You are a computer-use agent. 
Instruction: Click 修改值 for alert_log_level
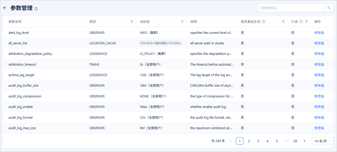coord(319,33)
